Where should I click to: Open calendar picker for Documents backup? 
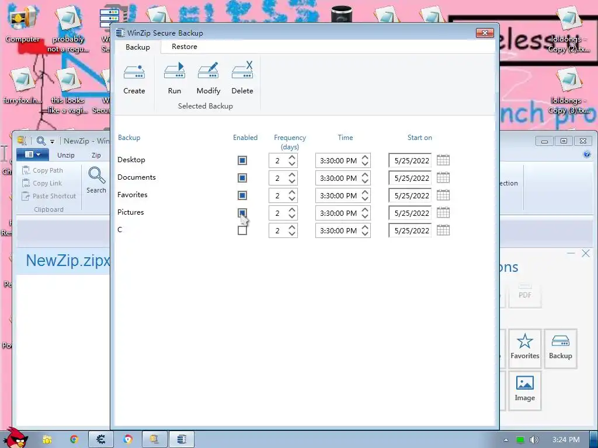(x=443, y=178)
